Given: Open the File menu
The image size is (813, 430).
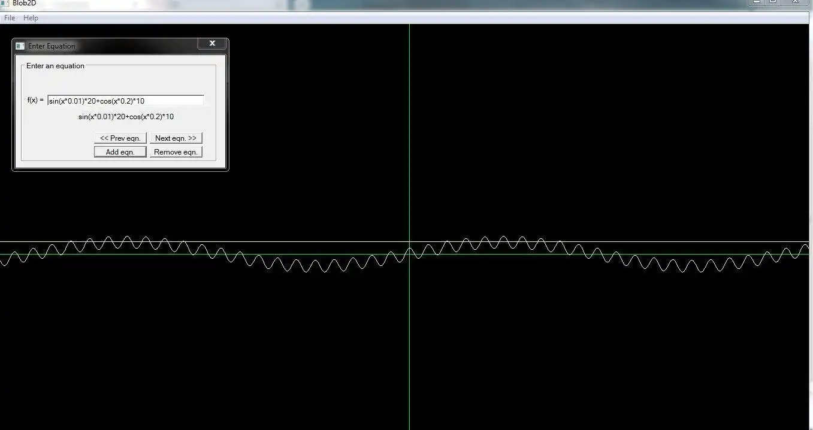Looking at the screenshot, I should [10, 18].
